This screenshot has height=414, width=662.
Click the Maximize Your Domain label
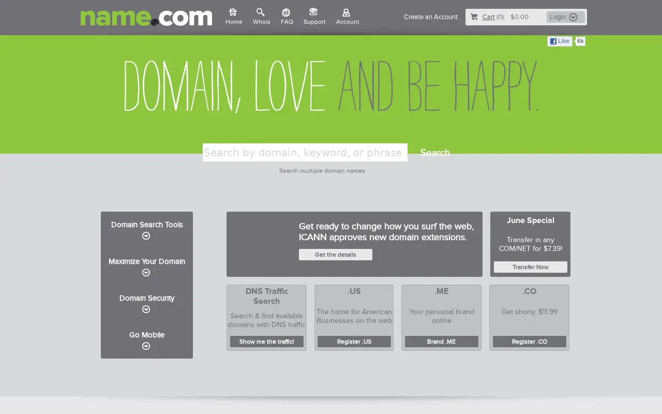point(147,261)
